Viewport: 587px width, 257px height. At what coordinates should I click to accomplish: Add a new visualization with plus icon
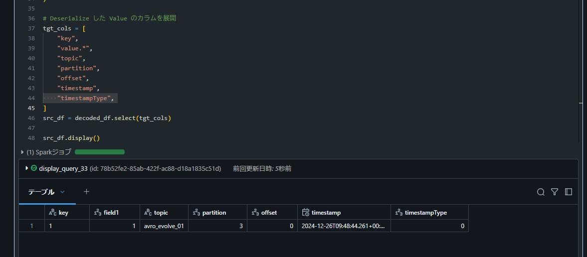coord(86,192)
